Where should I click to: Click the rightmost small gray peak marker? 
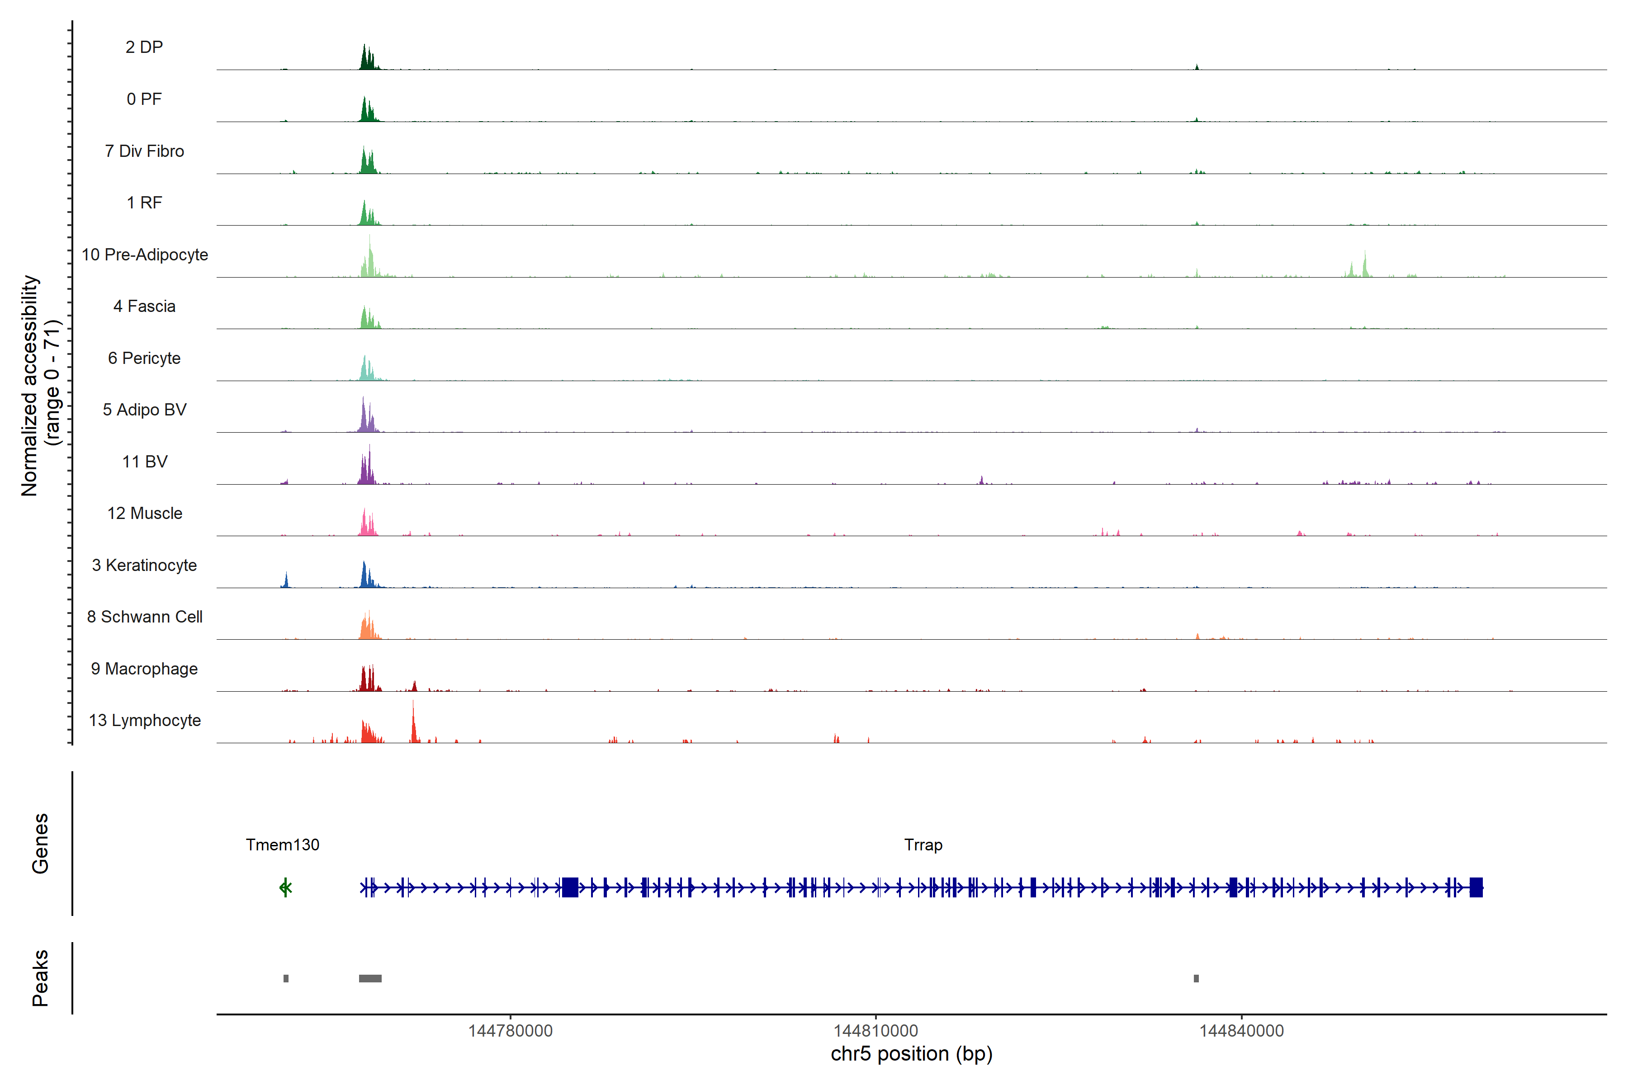[1196, 978]
